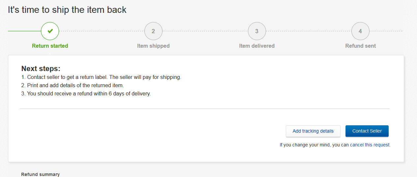Click the step 4 circle
Image resolution: width=417 pixels, height=177 pixels.
[360, 31]
